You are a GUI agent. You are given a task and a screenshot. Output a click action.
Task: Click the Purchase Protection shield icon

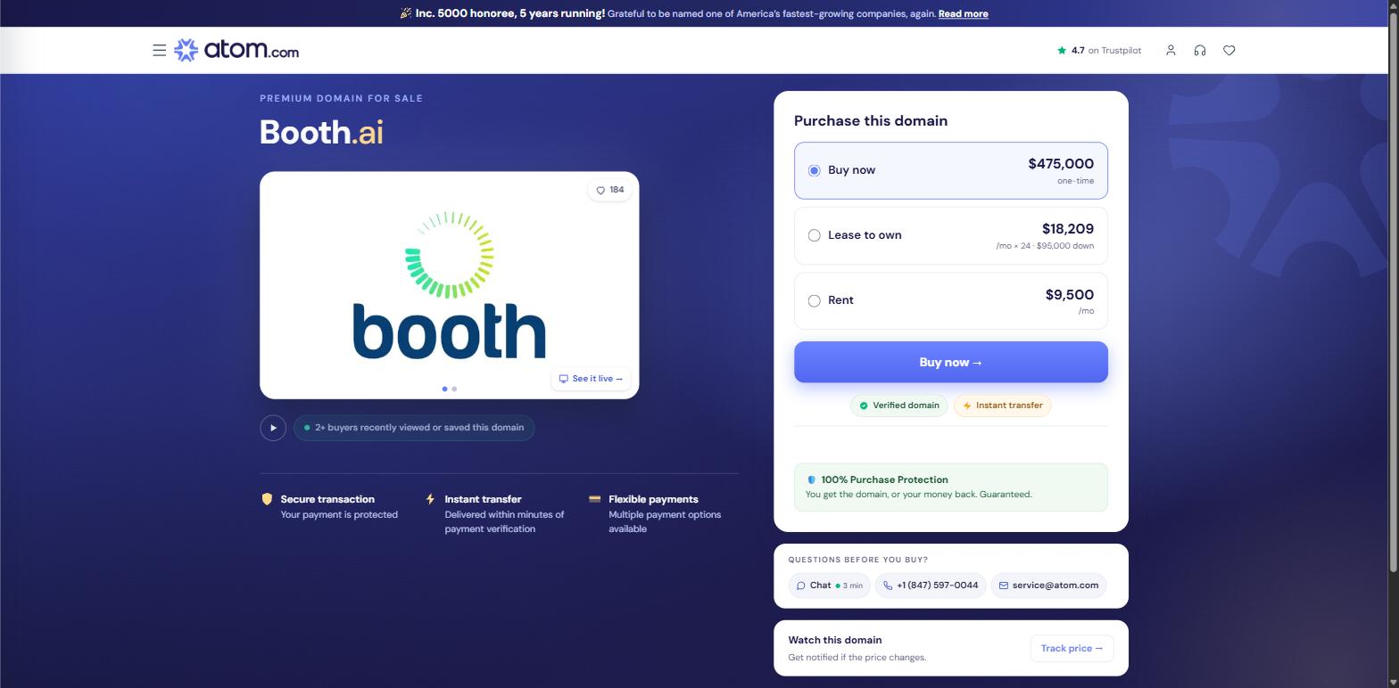pos(811,479)
